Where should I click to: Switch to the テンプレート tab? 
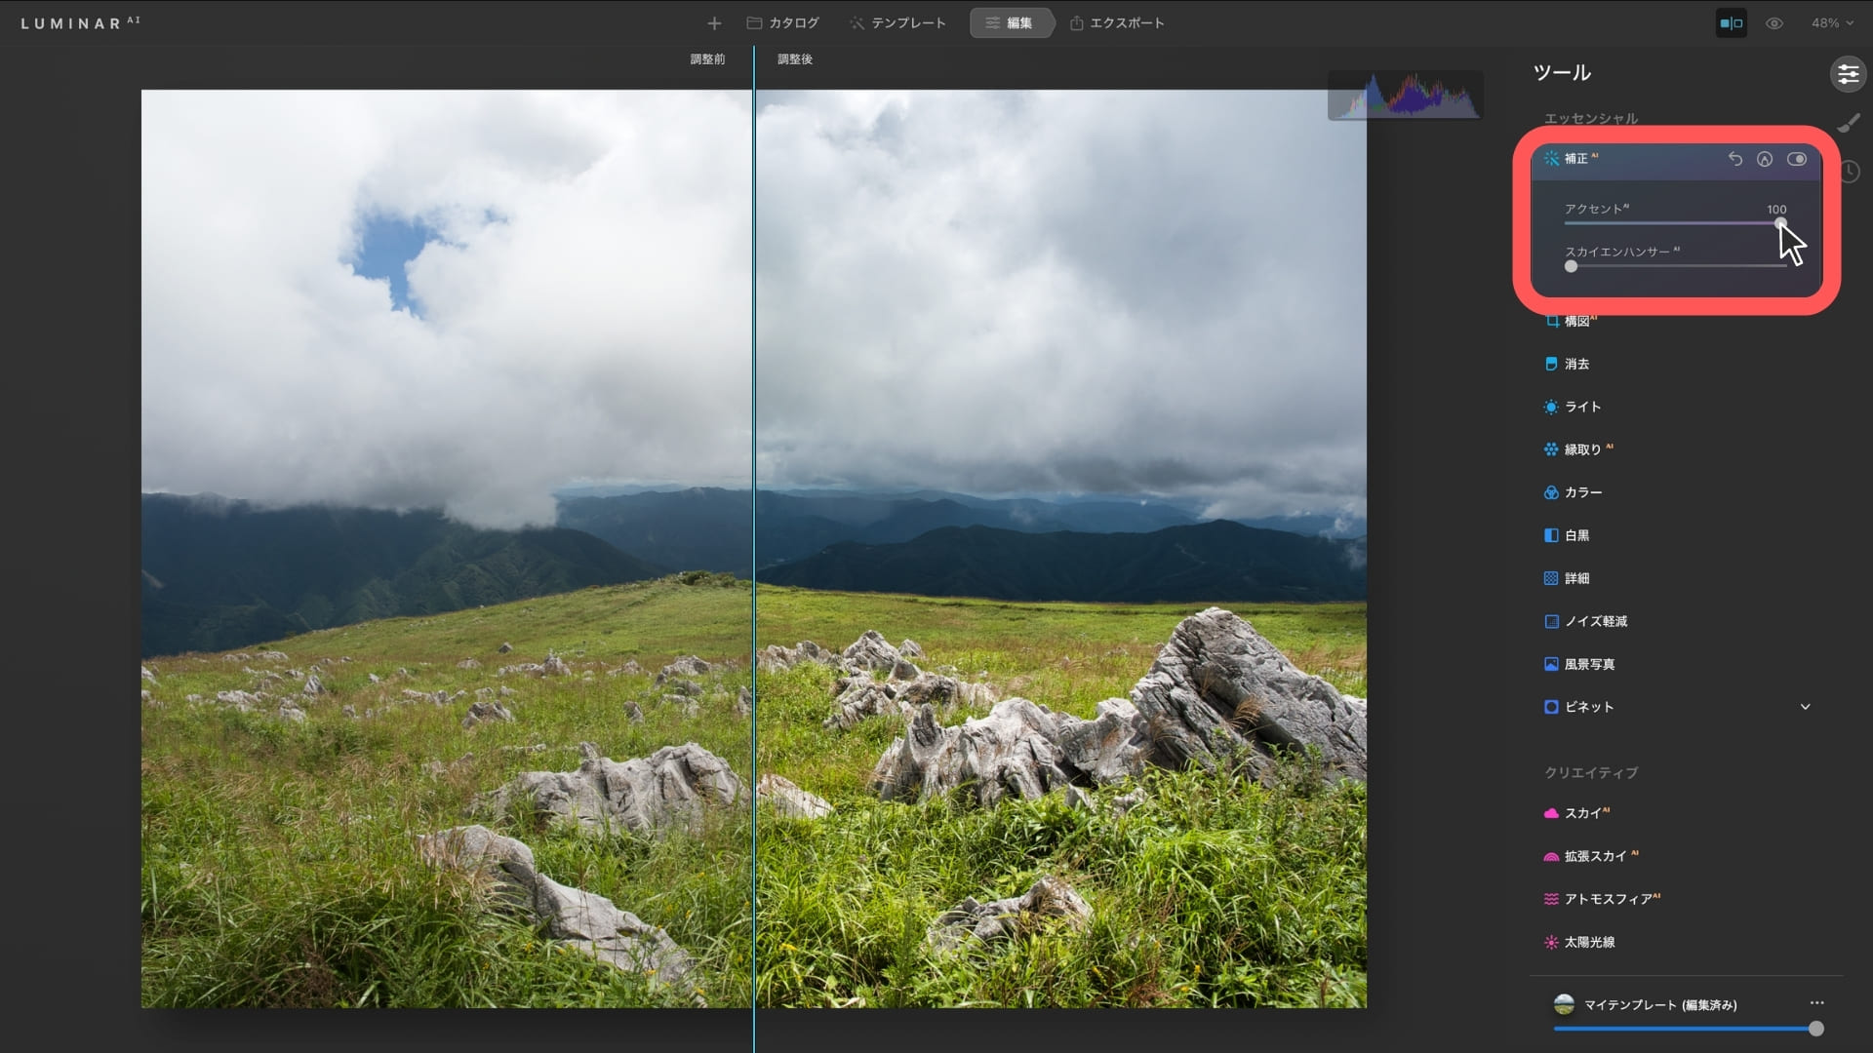[897, 23]
